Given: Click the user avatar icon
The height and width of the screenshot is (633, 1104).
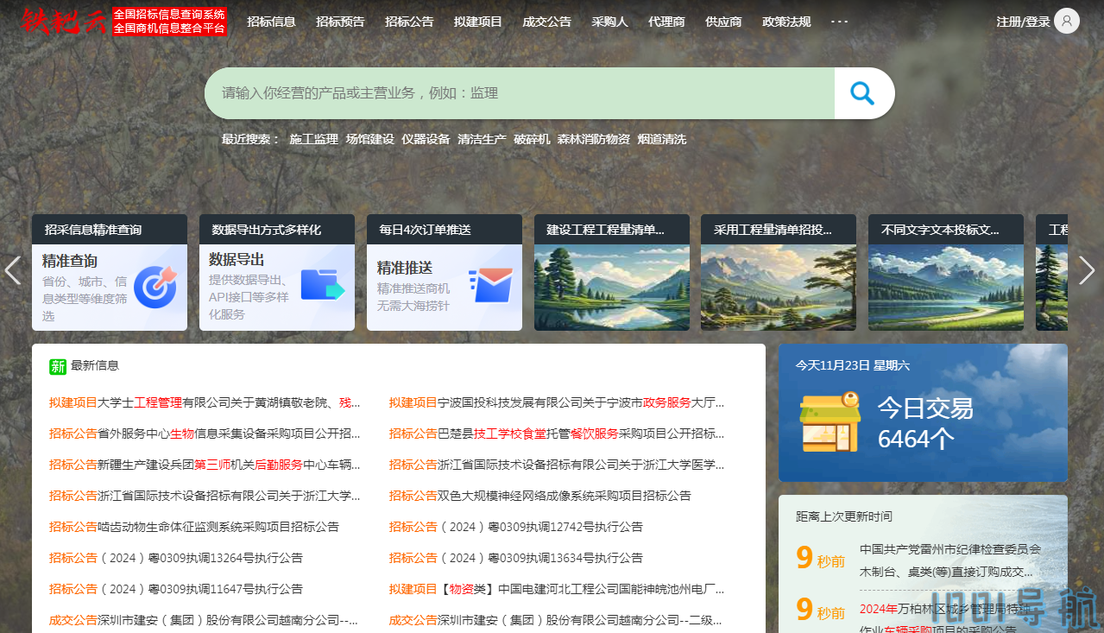Looking at the screenshot, I should (x=1067, y=22).
